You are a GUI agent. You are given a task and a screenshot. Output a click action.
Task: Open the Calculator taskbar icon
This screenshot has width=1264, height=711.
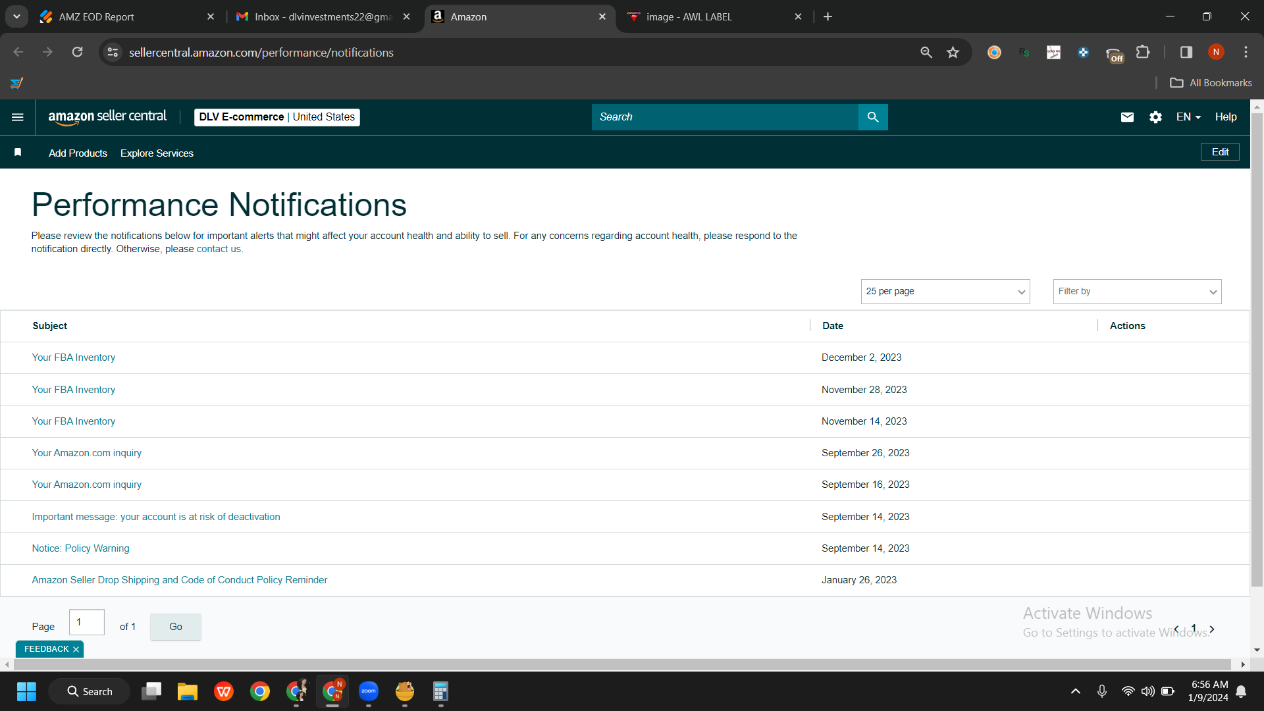pyautogui.click(x=440, y=691)
